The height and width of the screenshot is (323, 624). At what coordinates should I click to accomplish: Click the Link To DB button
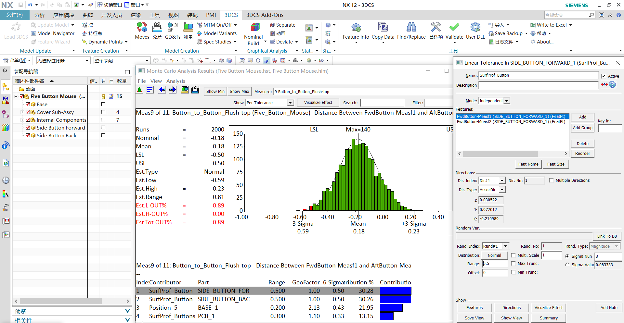(607, 236)
